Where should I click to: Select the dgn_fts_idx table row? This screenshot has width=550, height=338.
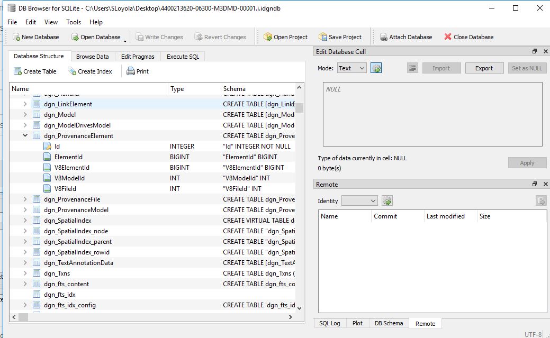[152, 294]
